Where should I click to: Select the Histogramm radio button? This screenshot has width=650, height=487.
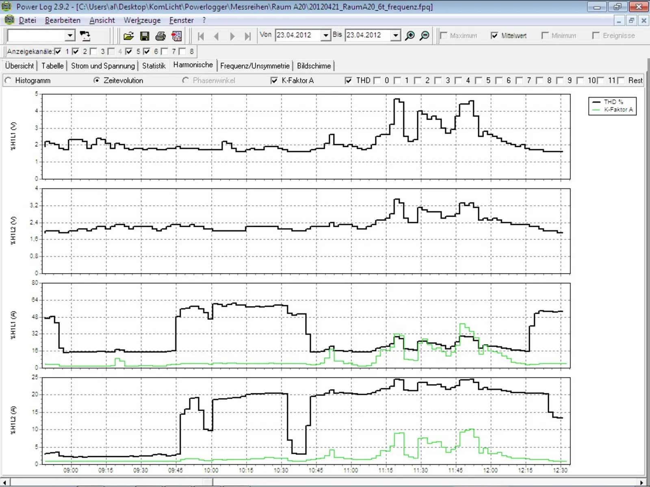[x=8, y=80]
